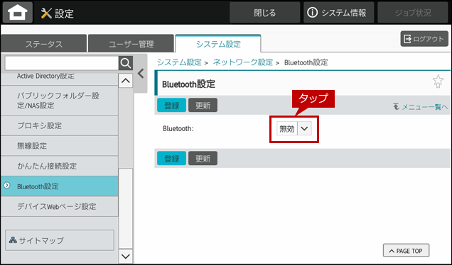Click the search magnifier icon
This screenshot has height=265, width=452.
tap(126, 63)
